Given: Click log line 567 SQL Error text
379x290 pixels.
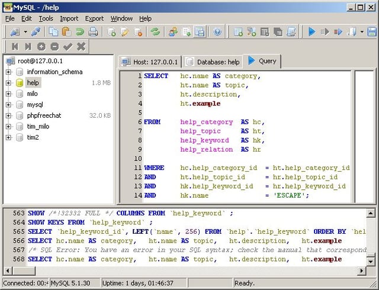Looking at the screenshot, I should (197, 250).
